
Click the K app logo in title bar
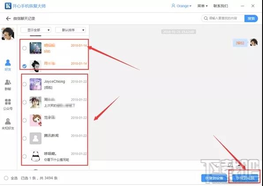(x=8, y=6)
